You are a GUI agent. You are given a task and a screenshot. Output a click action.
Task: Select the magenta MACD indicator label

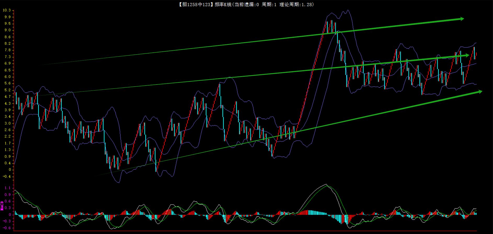[2, 206]
